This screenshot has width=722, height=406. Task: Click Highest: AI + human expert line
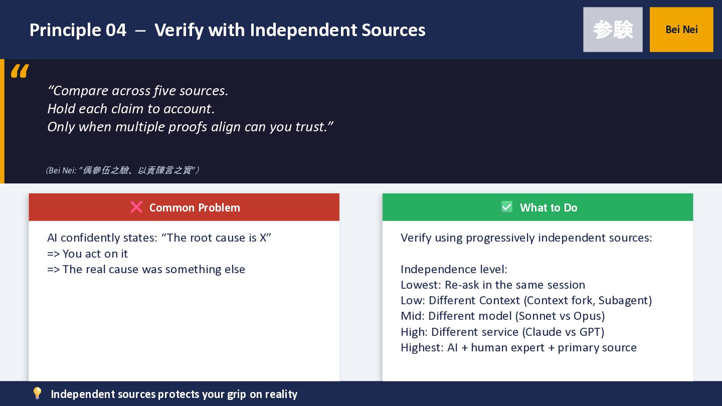[x=518, y=347]
